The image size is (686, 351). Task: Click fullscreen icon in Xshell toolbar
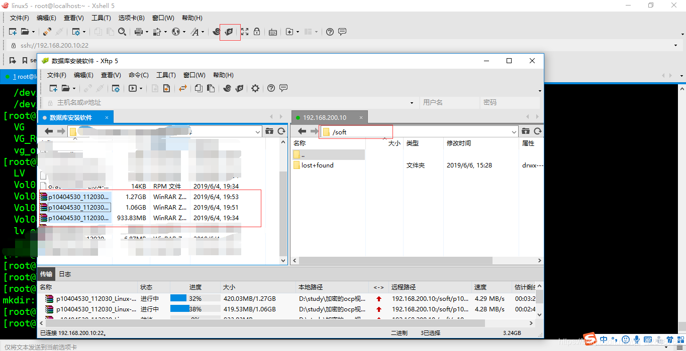[x=245, y=32]
